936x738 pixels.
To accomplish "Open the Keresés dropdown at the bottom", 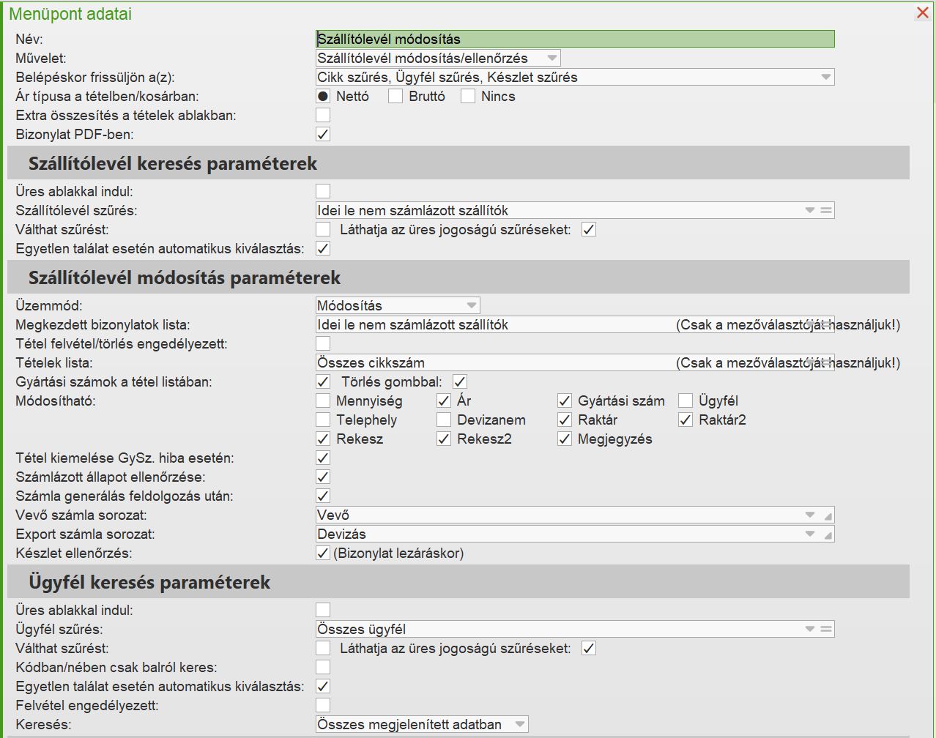I will tap(519, 724).
